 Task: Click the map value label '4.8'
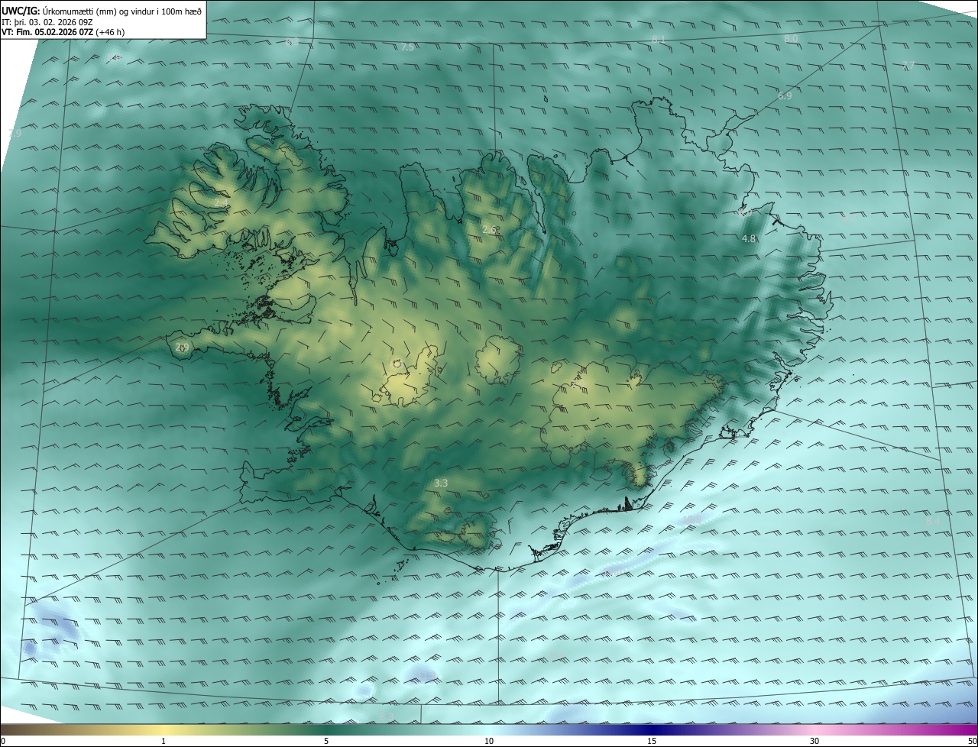coord(749,239)
